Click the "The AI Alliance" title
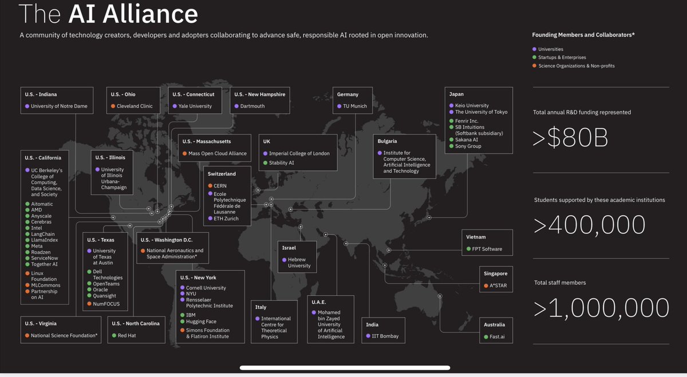 click(109, 14)
